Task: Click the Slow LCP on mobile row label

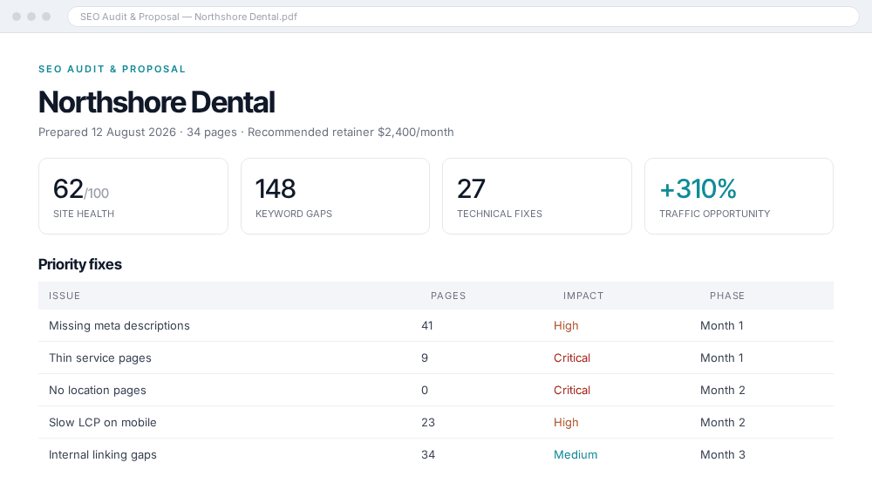Action: pos(103,423)
